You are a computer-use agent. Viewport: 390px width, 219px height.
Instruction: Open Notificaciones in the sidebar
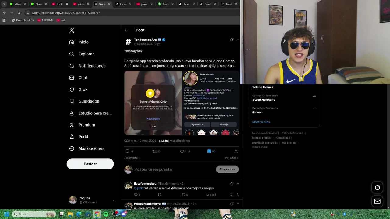coord(87,66)
